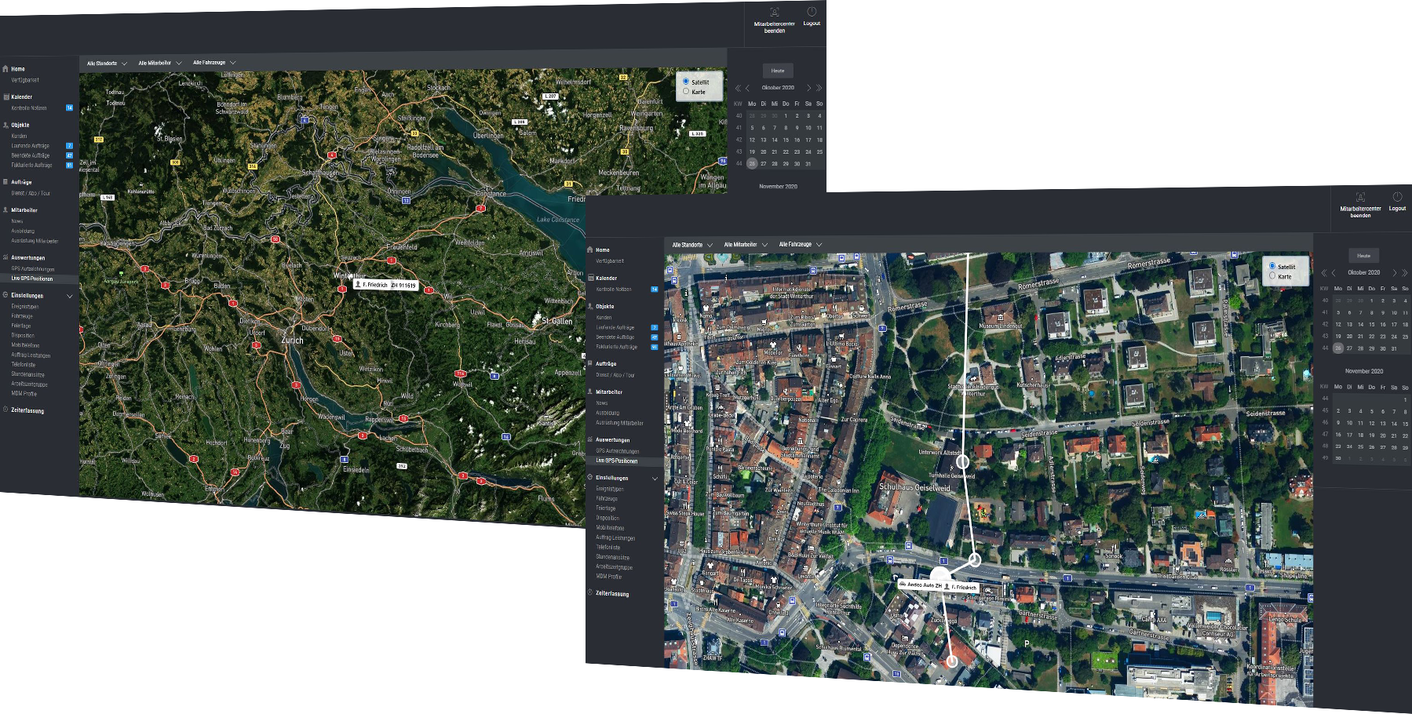Open Fahrzeuge settings in front window sidebar

[x=607, y=498]
